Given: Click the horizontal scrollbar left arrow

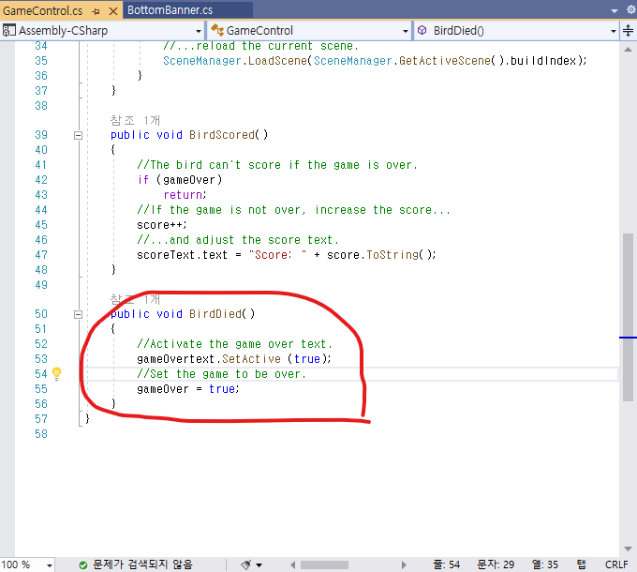Looking at the screenshot, I should (292, 565).
